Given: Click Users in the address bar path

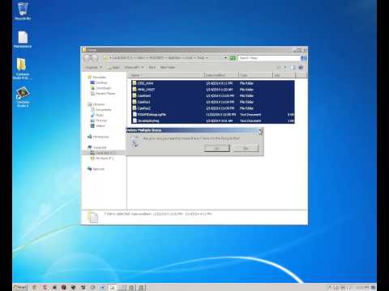Looking at the screenshot, I should 140,58.
